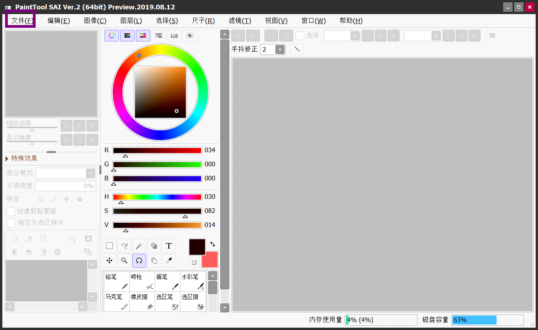This screenshot has width=538, height=330.
Task: Open the 滤镜(T) menu
Action: coord(240,21)
